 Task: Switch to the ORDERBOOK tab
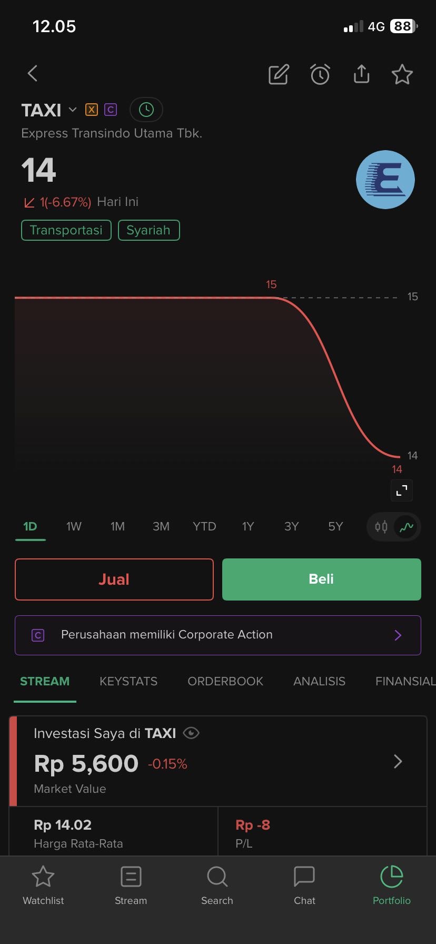(x=225, y=681)
